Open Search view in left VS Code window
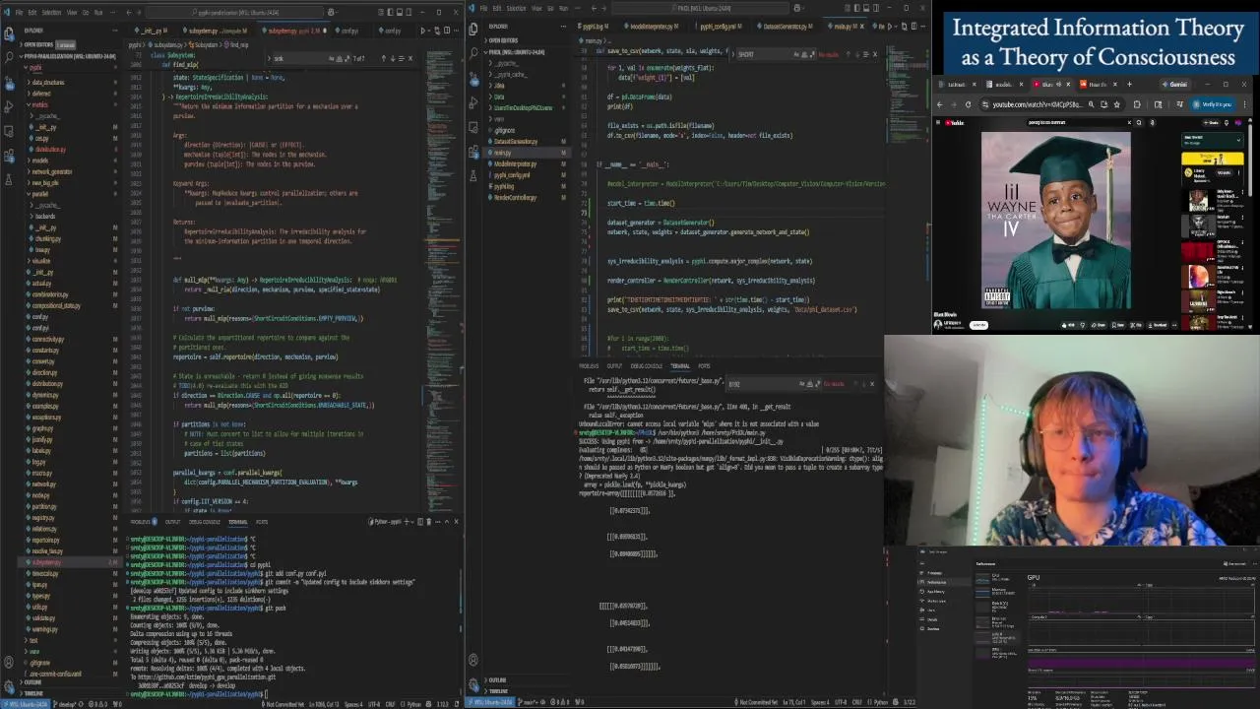 tap(9, 56)
